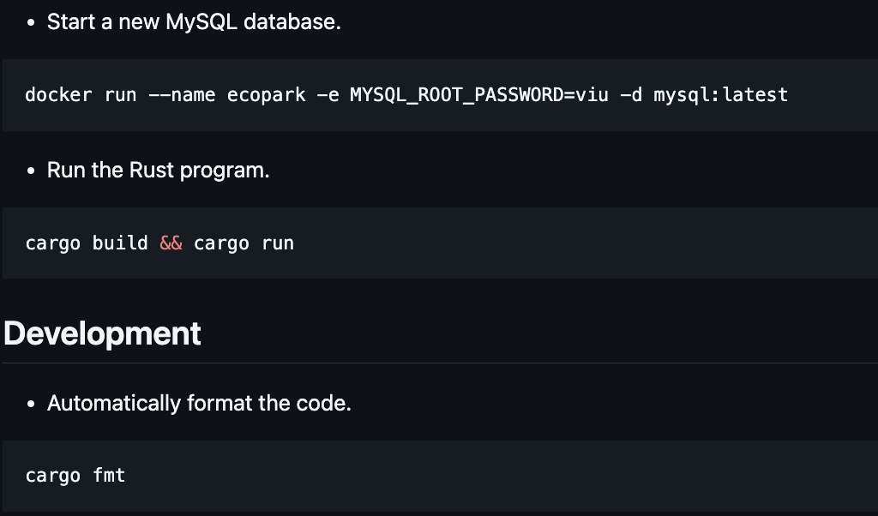Click the red '&&' operator
This screenshot has width=878, height=516.
(171, 243)
